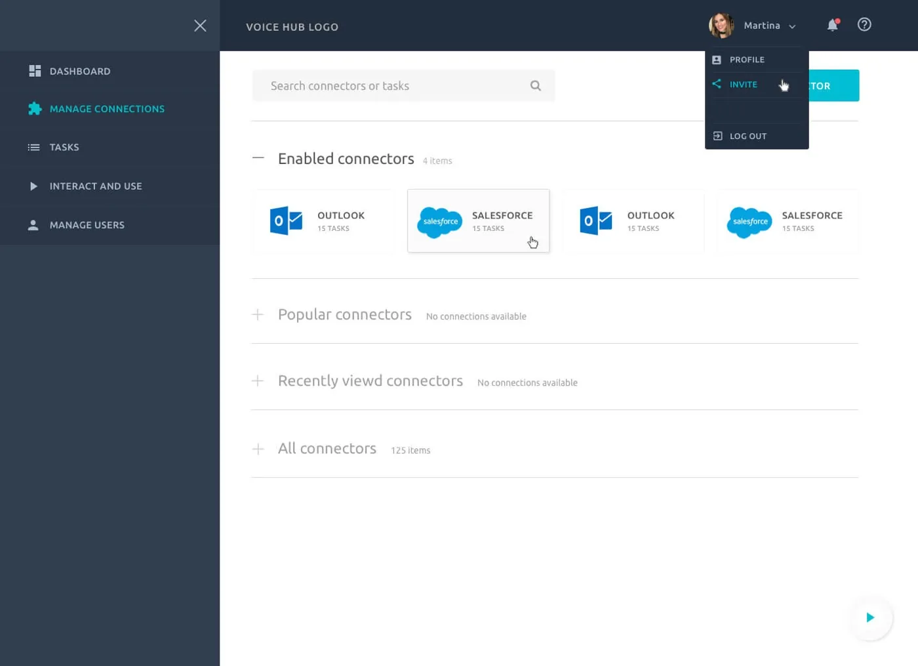Viewport: 918px width, 666px height.
Task: Click the second Outlook envelope logo
Action: pos(595,221)
